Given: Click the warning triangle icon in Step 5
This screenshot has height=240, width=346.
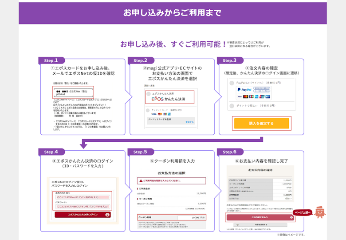Looking at the screenshot, I should (x=141, y=181).
